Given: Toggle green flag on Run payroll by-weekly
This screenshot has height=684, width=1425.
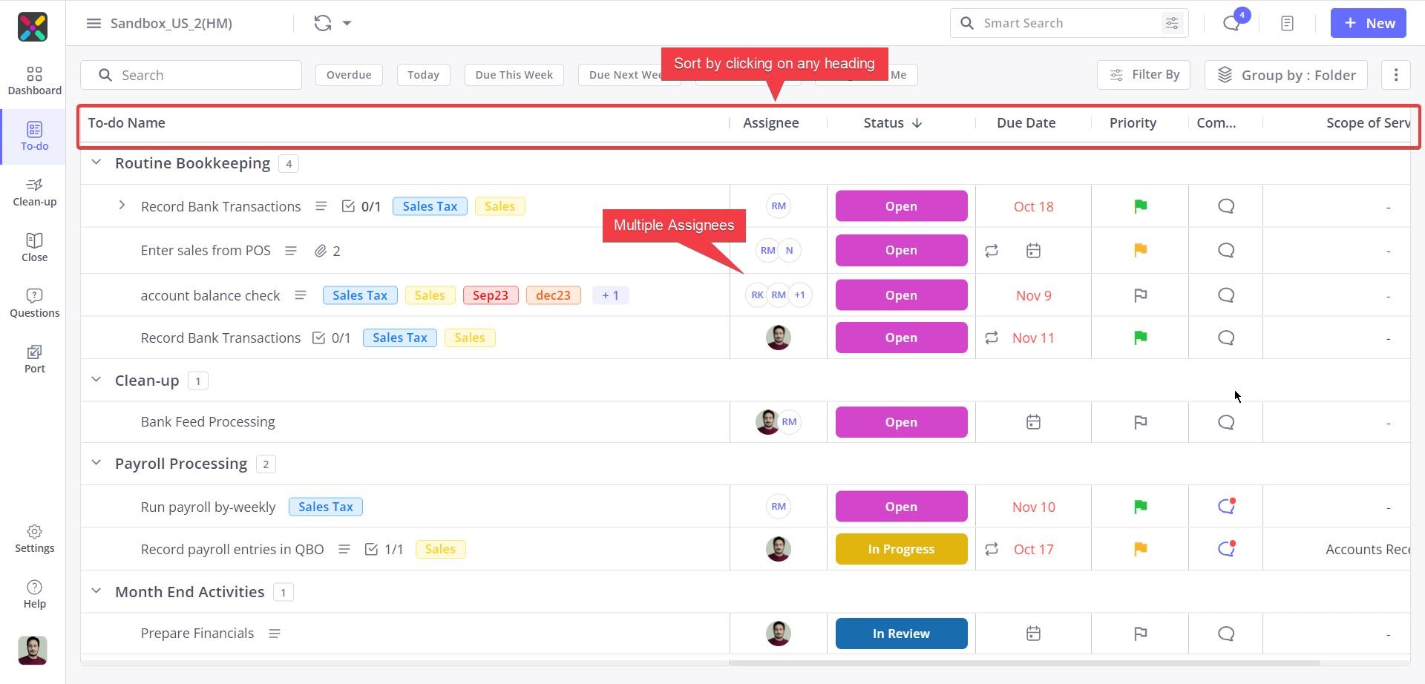Looking at the screenshot, I should [1140, 506].
